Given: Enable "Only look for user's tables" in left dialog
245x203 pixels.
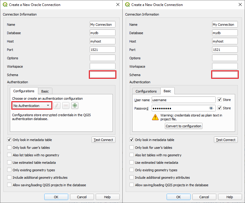Looking at the screenshot, I should click(x=10, y=148).
